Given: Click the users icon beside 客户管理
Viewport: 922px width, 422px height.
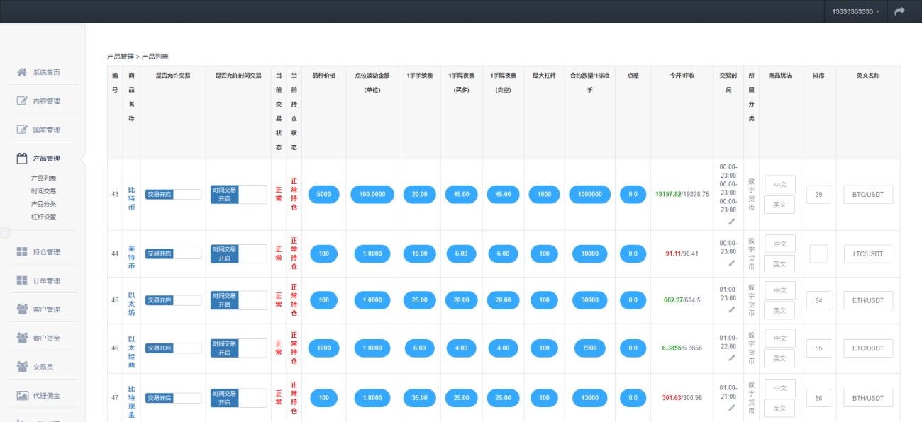Looking at the screenshot, I should [x=22, y=309].
